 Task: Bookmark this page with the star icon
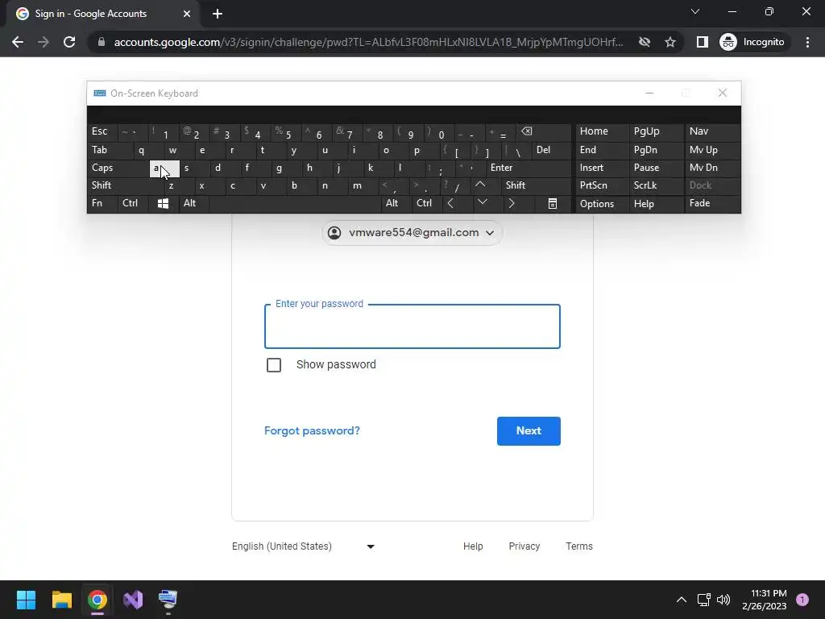click(670, 42)
